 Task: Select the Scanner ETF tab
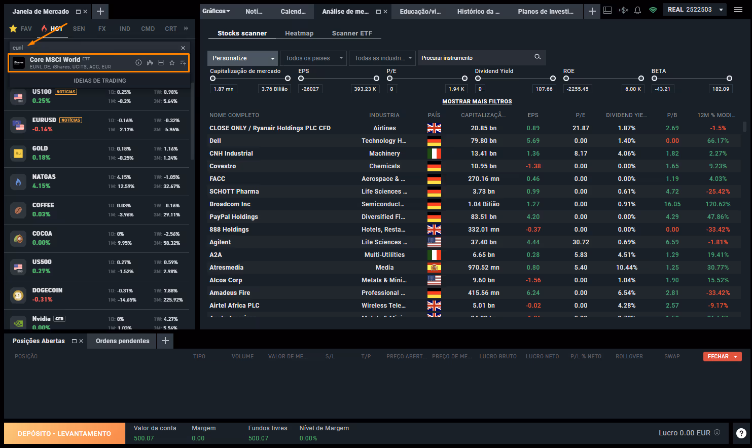coord(352,33)
